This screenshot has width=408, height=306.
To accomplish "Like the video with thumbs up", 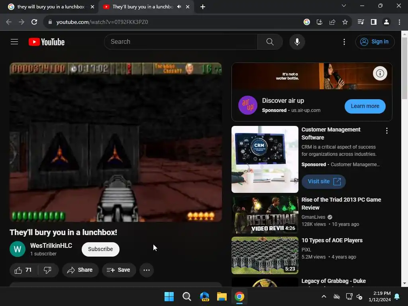I will click(23, 270).
